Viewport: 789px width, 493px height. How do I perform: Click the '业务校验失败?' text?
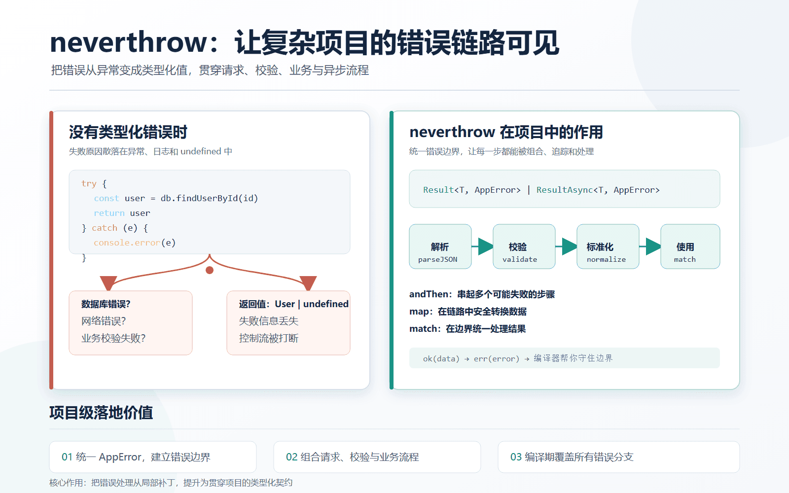[113, 338]
